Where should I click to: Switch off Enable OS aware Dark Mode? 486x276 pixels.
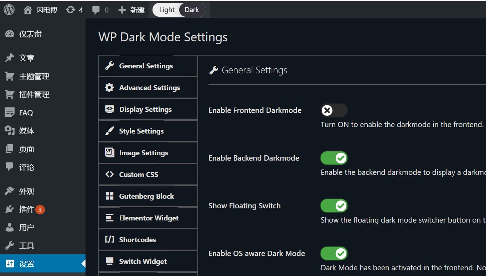pyautogui.click(x=334, y=254)
